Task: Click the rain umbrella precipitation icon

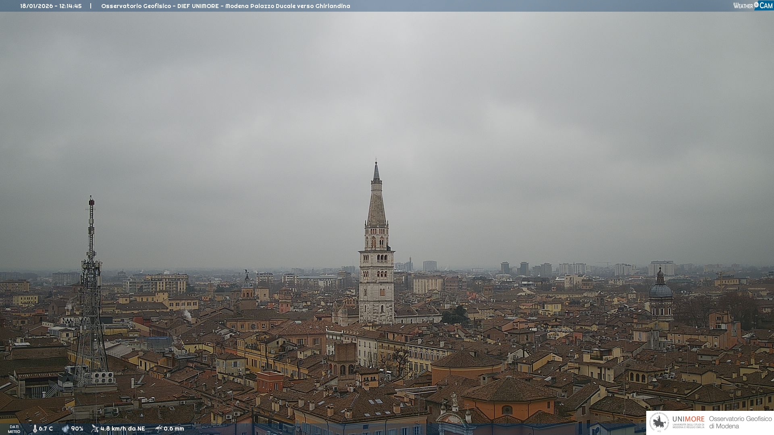Action: coord(158,429)
